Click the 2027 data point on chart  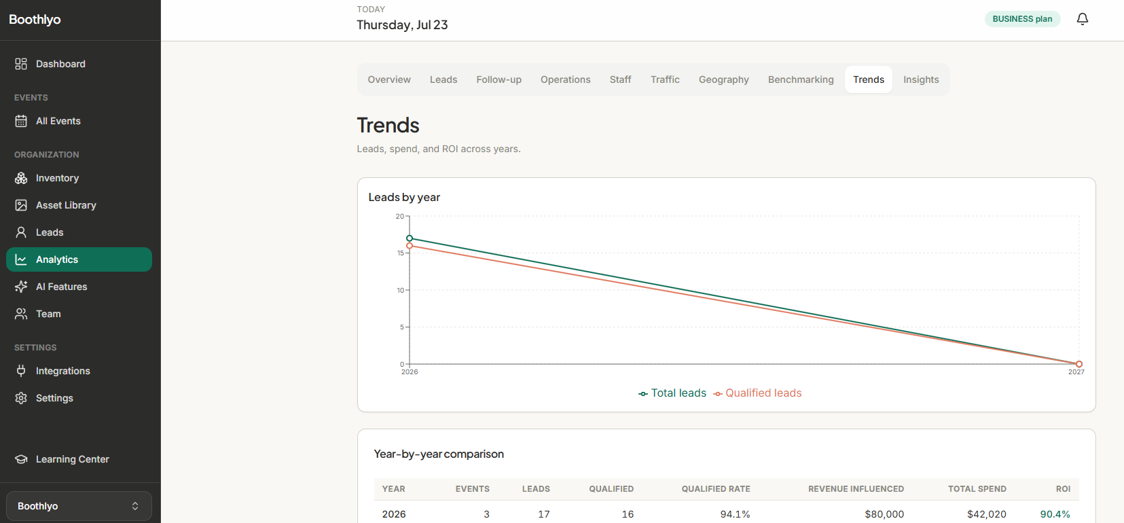pyautogui.click(x=1079, y=364)
